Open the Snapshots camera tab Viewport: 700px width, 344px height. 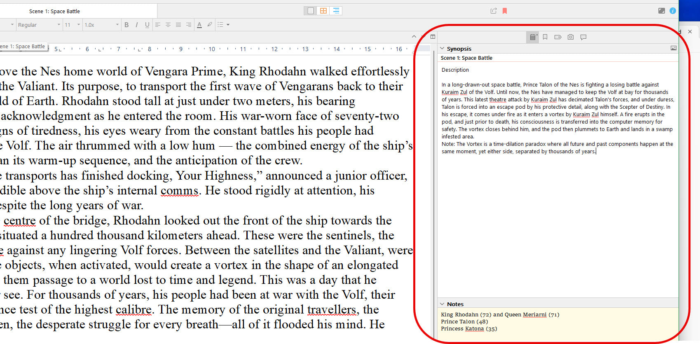(x=571, y=37)
